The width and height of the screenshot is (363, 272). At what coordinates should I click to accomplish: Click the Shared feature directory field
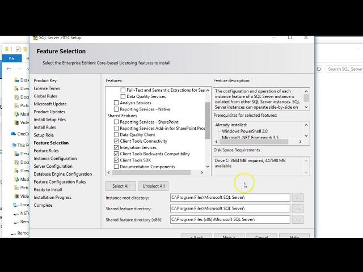[230, 209]
